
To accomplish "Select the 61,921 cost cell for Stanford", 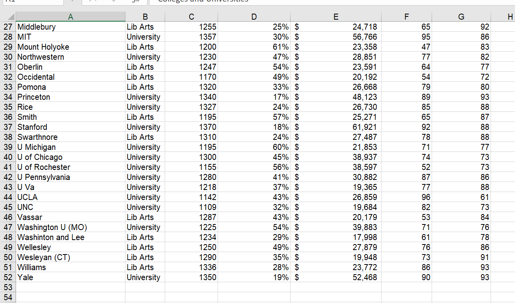I will click(x=336, y=127).
